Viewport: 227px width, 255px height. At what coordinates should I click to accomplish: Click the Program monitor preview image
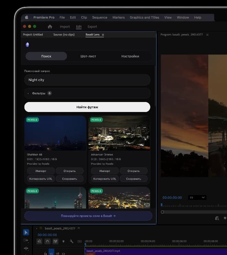point(194,116)
